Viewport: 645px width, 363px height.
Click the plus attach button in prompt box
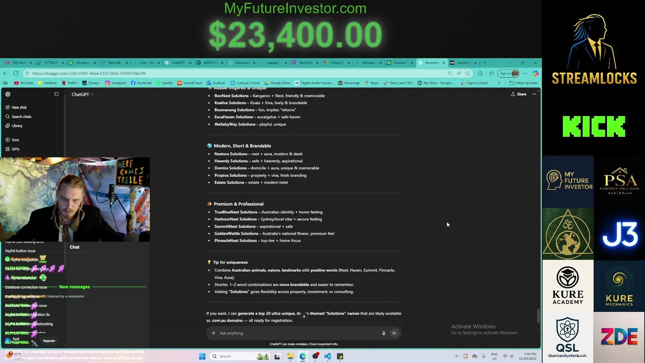(214, 333)
